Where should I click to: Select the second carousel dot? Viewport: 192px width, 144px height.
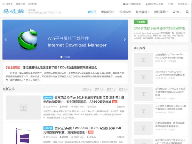[63, 57]
